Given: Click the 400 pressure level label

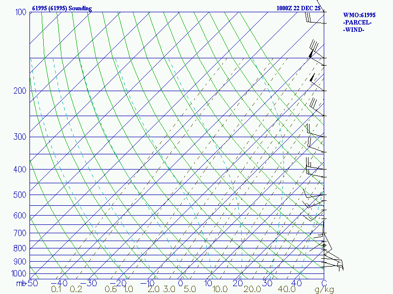Looking at the screenshot, I should (20, 170).
